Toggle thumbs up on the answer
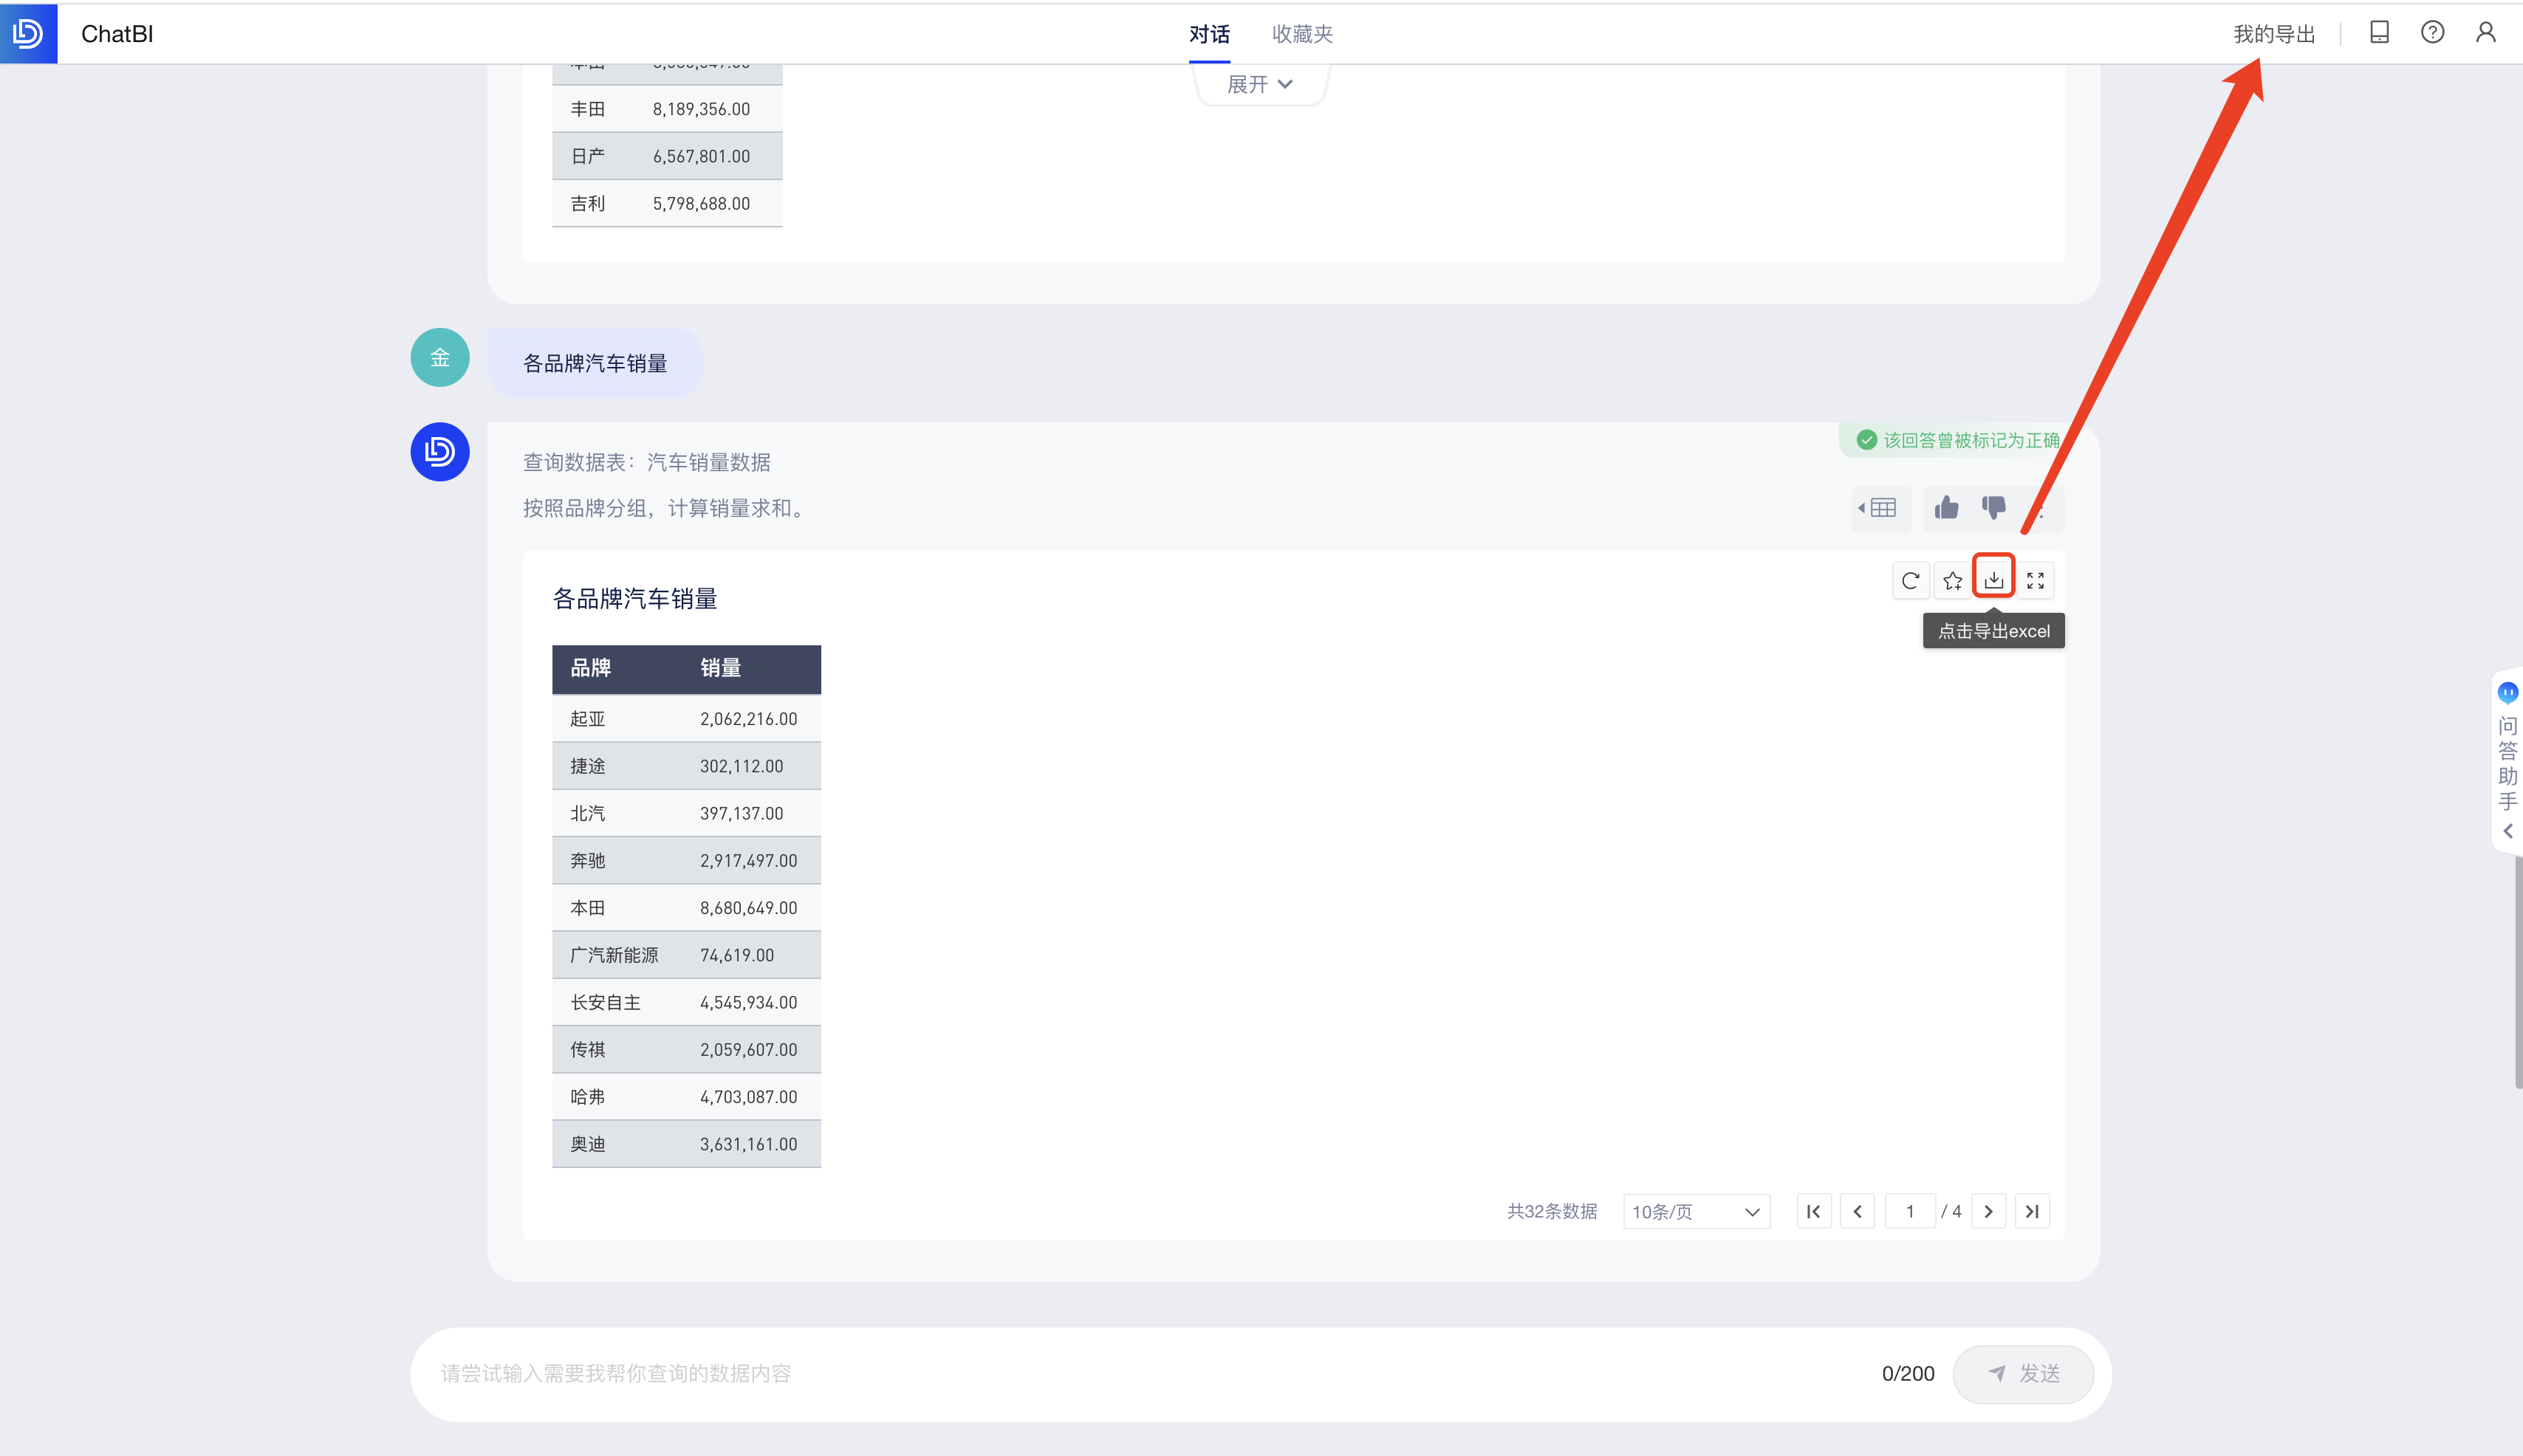 1946,508
